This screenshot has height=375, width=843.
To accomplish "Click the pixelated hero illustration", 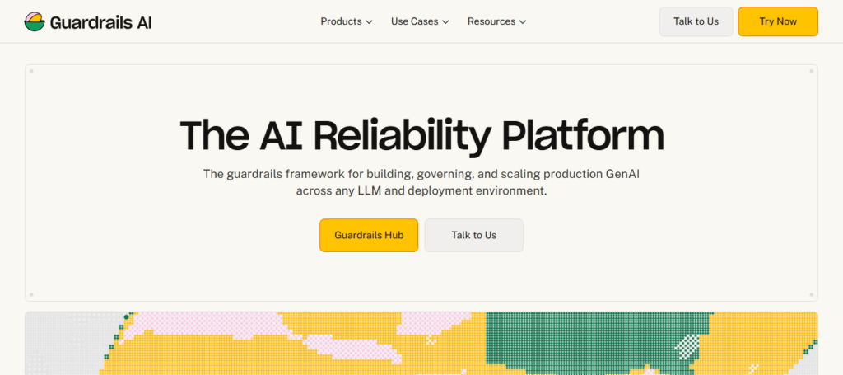I will point(421,343).
